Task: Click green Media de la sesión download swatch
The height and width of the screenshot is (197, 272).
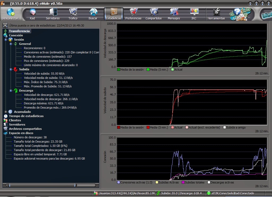Action: 118,70
